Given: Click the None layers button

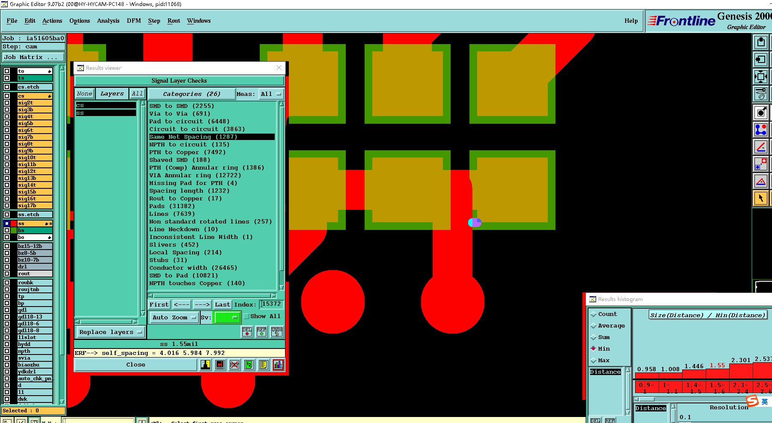Looking at the screenshot, I should coord(84,94).
